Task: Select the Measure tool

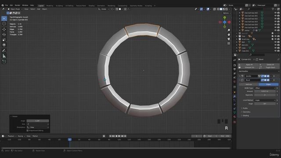Action: point(4,56)
